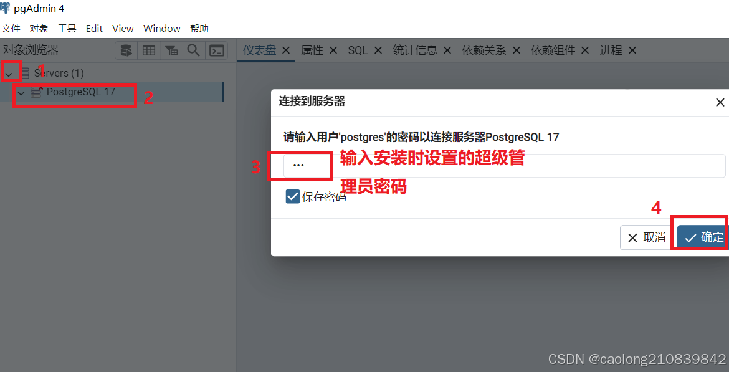Screen dimensions: 729x372
Task: Click the 连接到服务器 dialog title
Action: point(312,101)
